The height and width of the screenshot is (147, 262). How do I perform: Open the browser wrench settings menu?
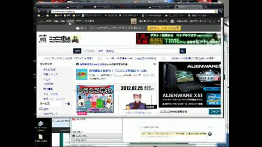(x=221, y=11)
